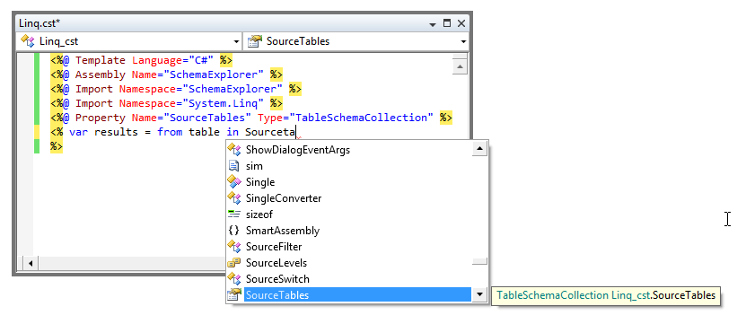Click the closing %> tag on last line

point(57,146)
